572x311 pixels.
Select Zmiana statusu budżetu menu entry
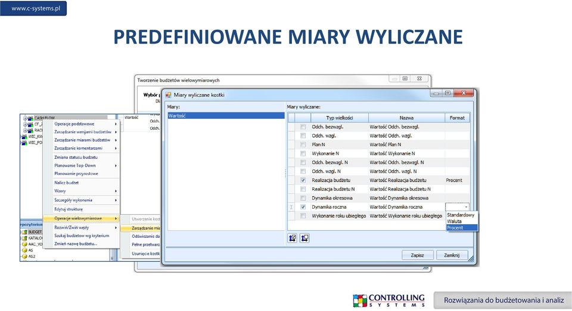point(82,158)
